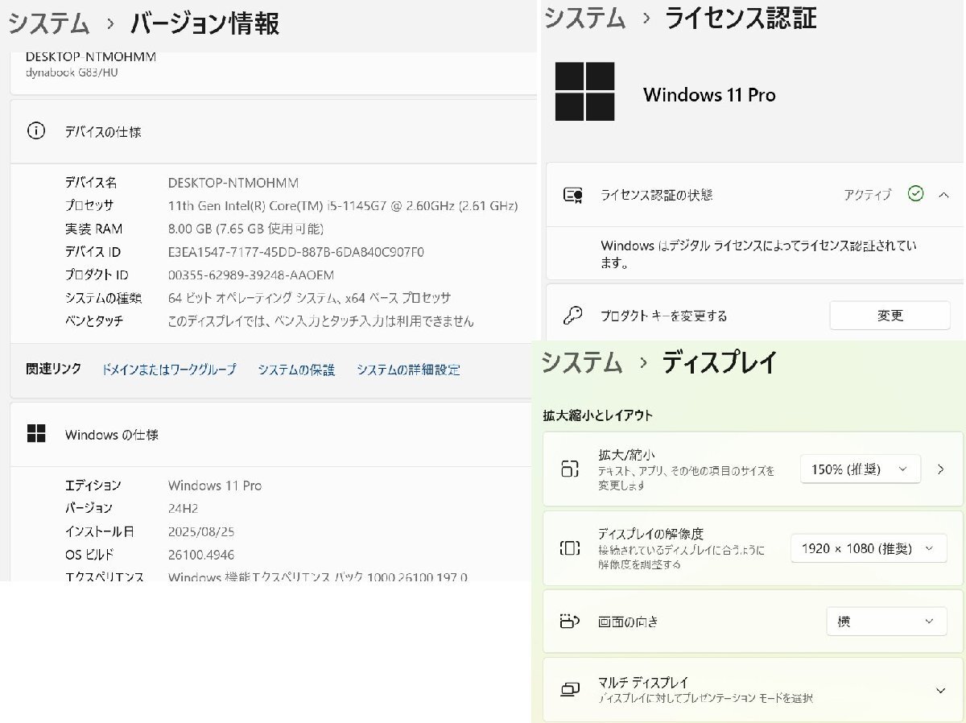The image size is (966, 723).
Task: Click the green アクティブ status checkmark
Action: click(x=916, y=194)
